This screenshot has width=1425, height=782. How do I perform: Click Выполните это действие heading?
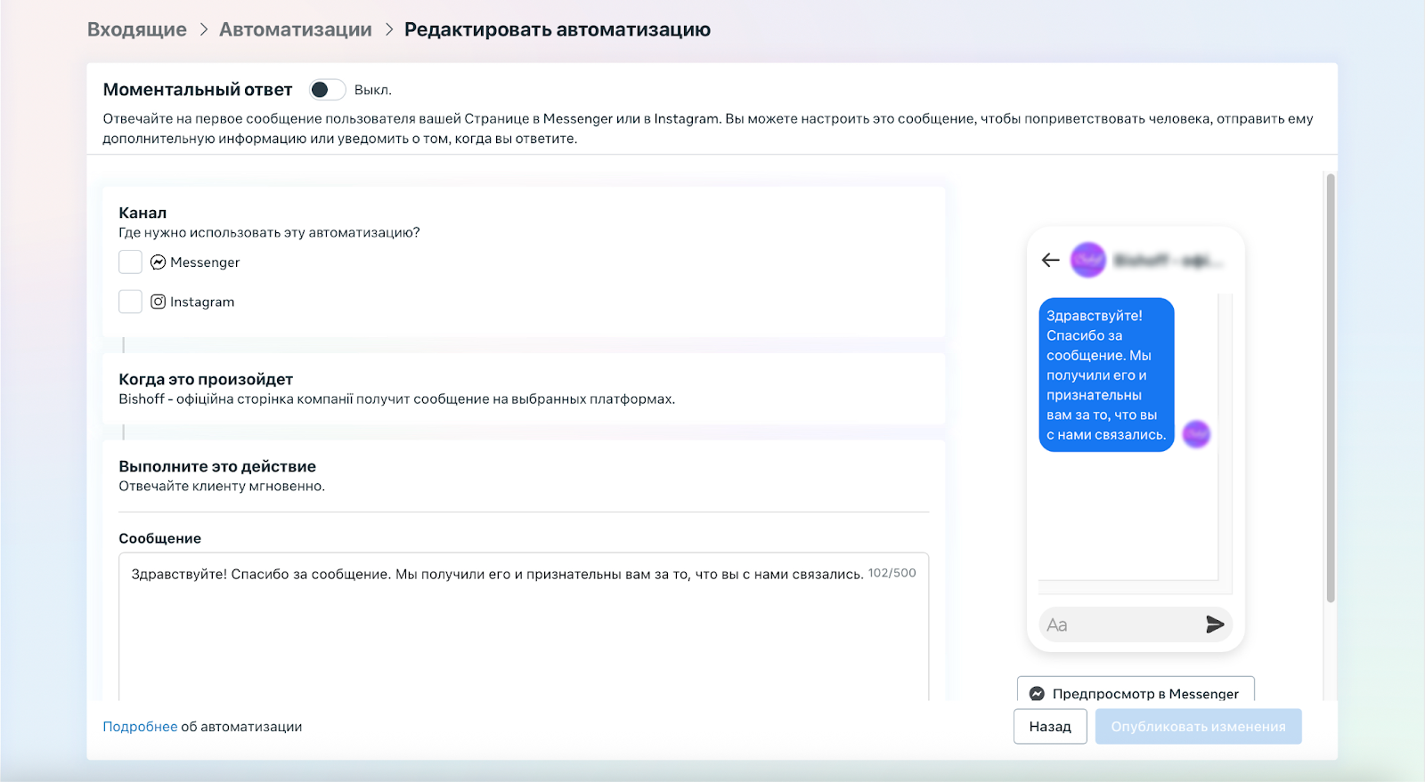point(217,466)
